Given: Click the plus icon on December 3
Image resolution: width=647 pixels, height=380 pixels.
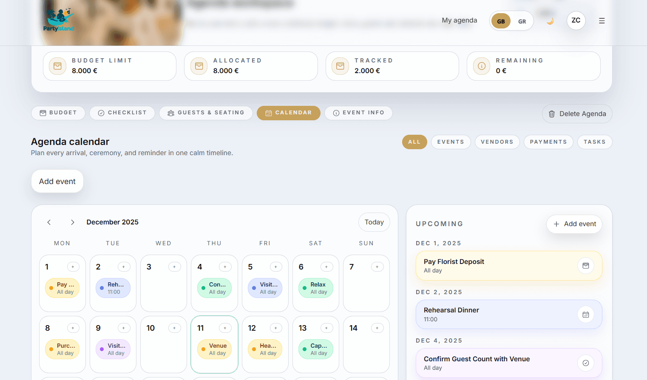Looking at the screenshot, I should 175,267.
